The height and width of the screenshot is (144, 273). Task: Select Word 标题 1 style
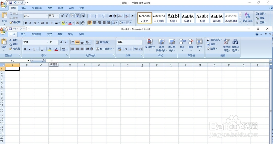point(173,18)
